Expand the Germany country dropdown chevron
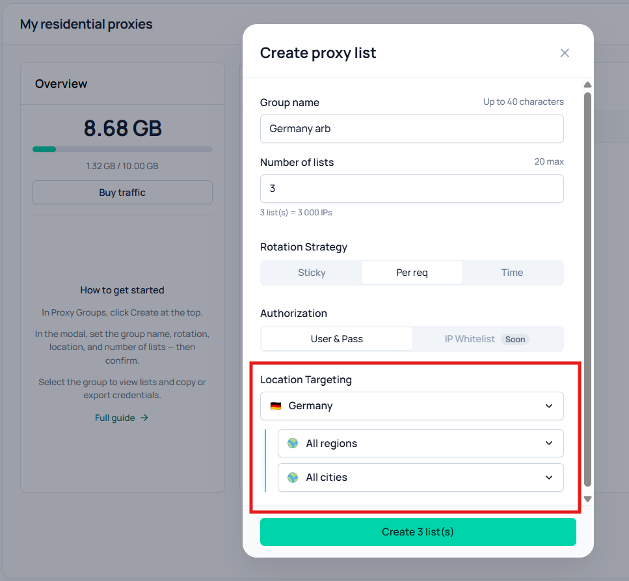This screenshot has width=629, height=581. (549, 406)
